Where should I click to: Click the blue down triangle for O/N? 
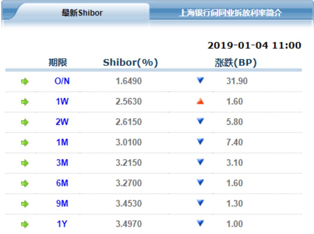pos(200,80)
